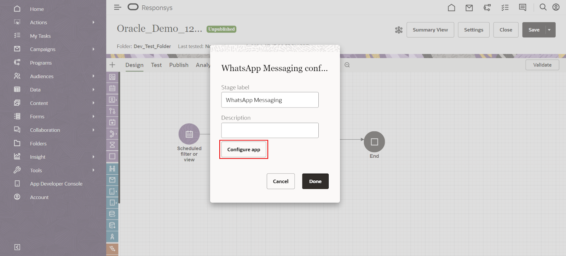Click into the Stage label field
This screenshot has height=256, width=566.
pyautogui.click(x=270, y=100)
